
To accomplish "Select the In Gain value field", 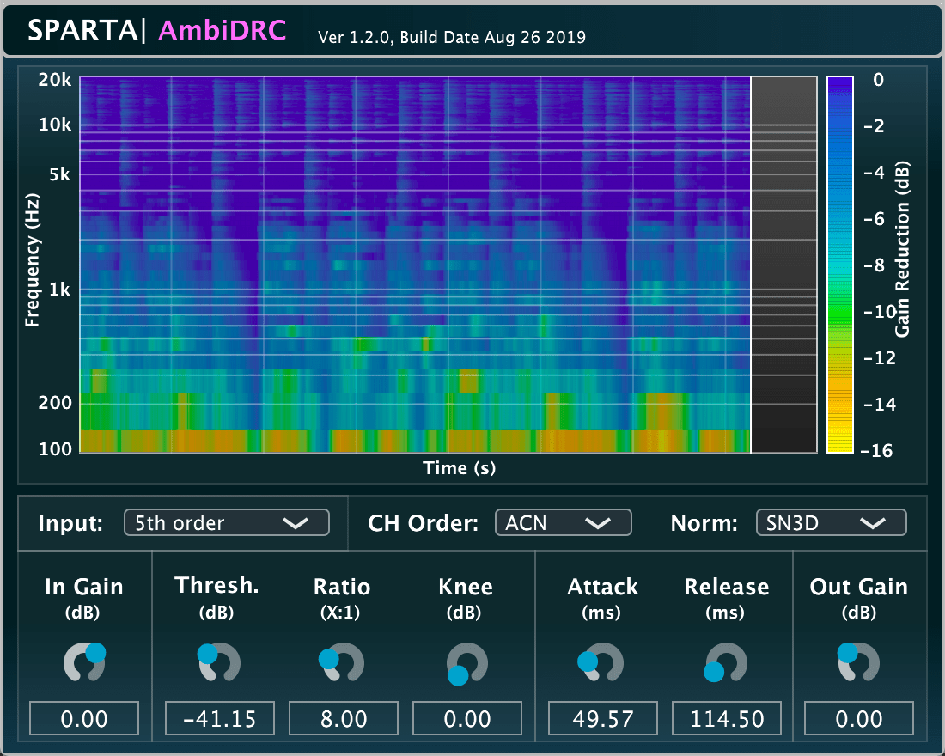I will point(84,718).
